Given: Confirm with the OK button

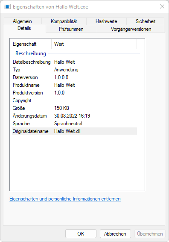Looking at the screenshot, I should [x=81, y=234].
